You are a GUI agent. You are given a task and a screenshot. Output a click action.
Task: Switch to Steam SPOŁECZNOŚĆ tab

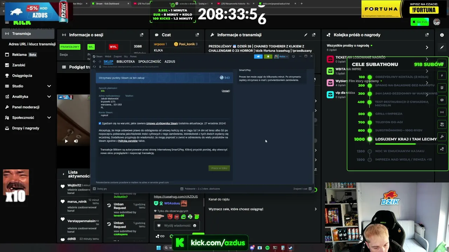pos(150,62)
